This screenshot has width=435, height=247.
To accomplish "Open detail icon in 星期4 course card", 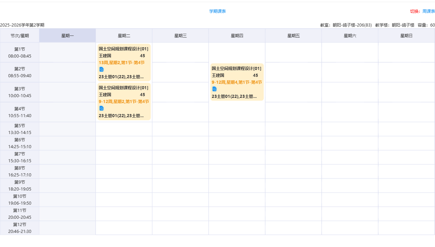I will point(214,89).
